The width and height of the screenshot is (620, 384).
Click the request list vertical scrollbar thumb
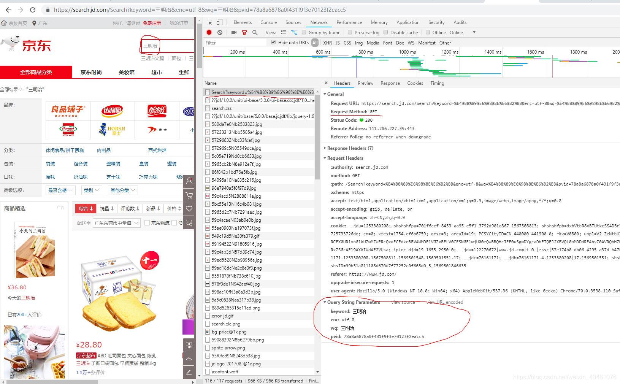(318, 137)
